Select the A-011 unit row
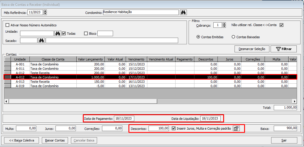This screenshot has width=304, height=147. [x=151, y=69]
